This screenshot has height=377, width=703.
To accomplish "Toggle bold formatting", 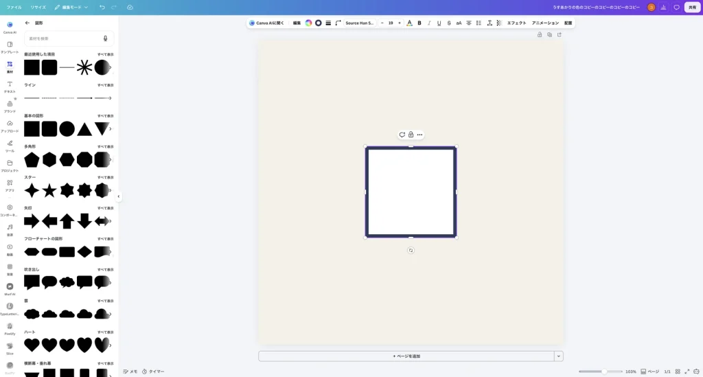I will coord(419,23).
